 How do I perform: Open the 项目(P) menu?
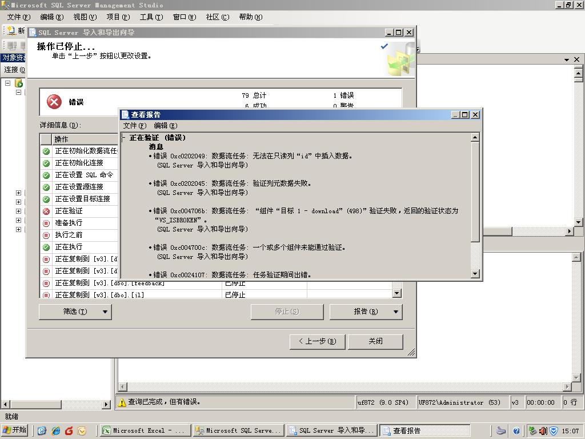click(118, 17)
